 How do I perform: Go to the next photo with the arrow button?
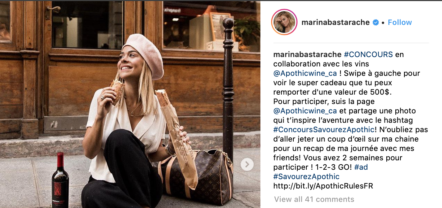(247, 164)
